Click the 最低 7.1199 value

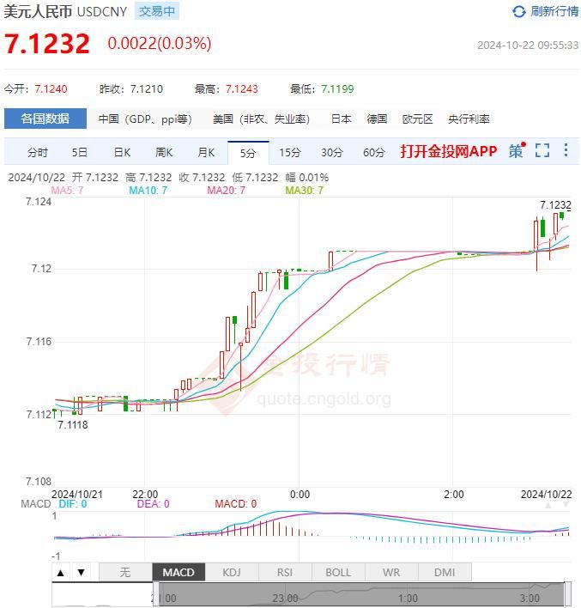(x=337, y=89)
